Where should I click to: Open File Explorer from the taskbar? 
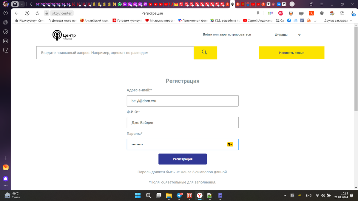pos(169,195)
